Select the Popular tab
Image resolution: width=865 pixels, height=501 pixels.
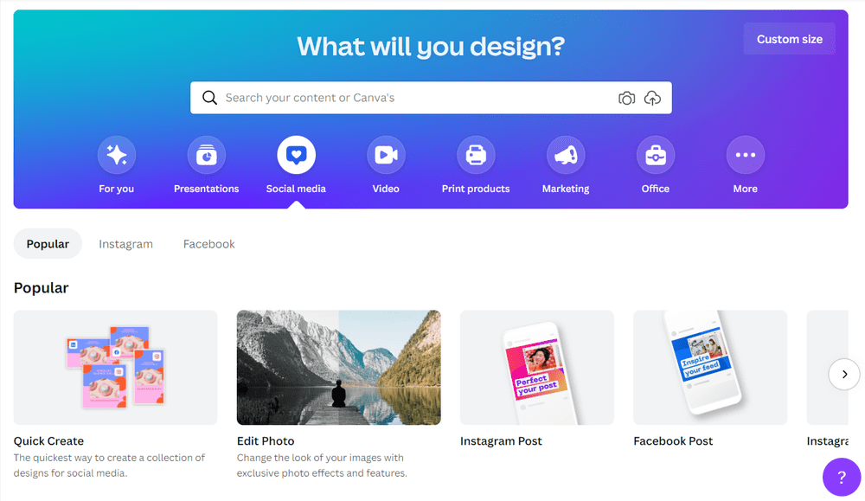pos(48,244)
